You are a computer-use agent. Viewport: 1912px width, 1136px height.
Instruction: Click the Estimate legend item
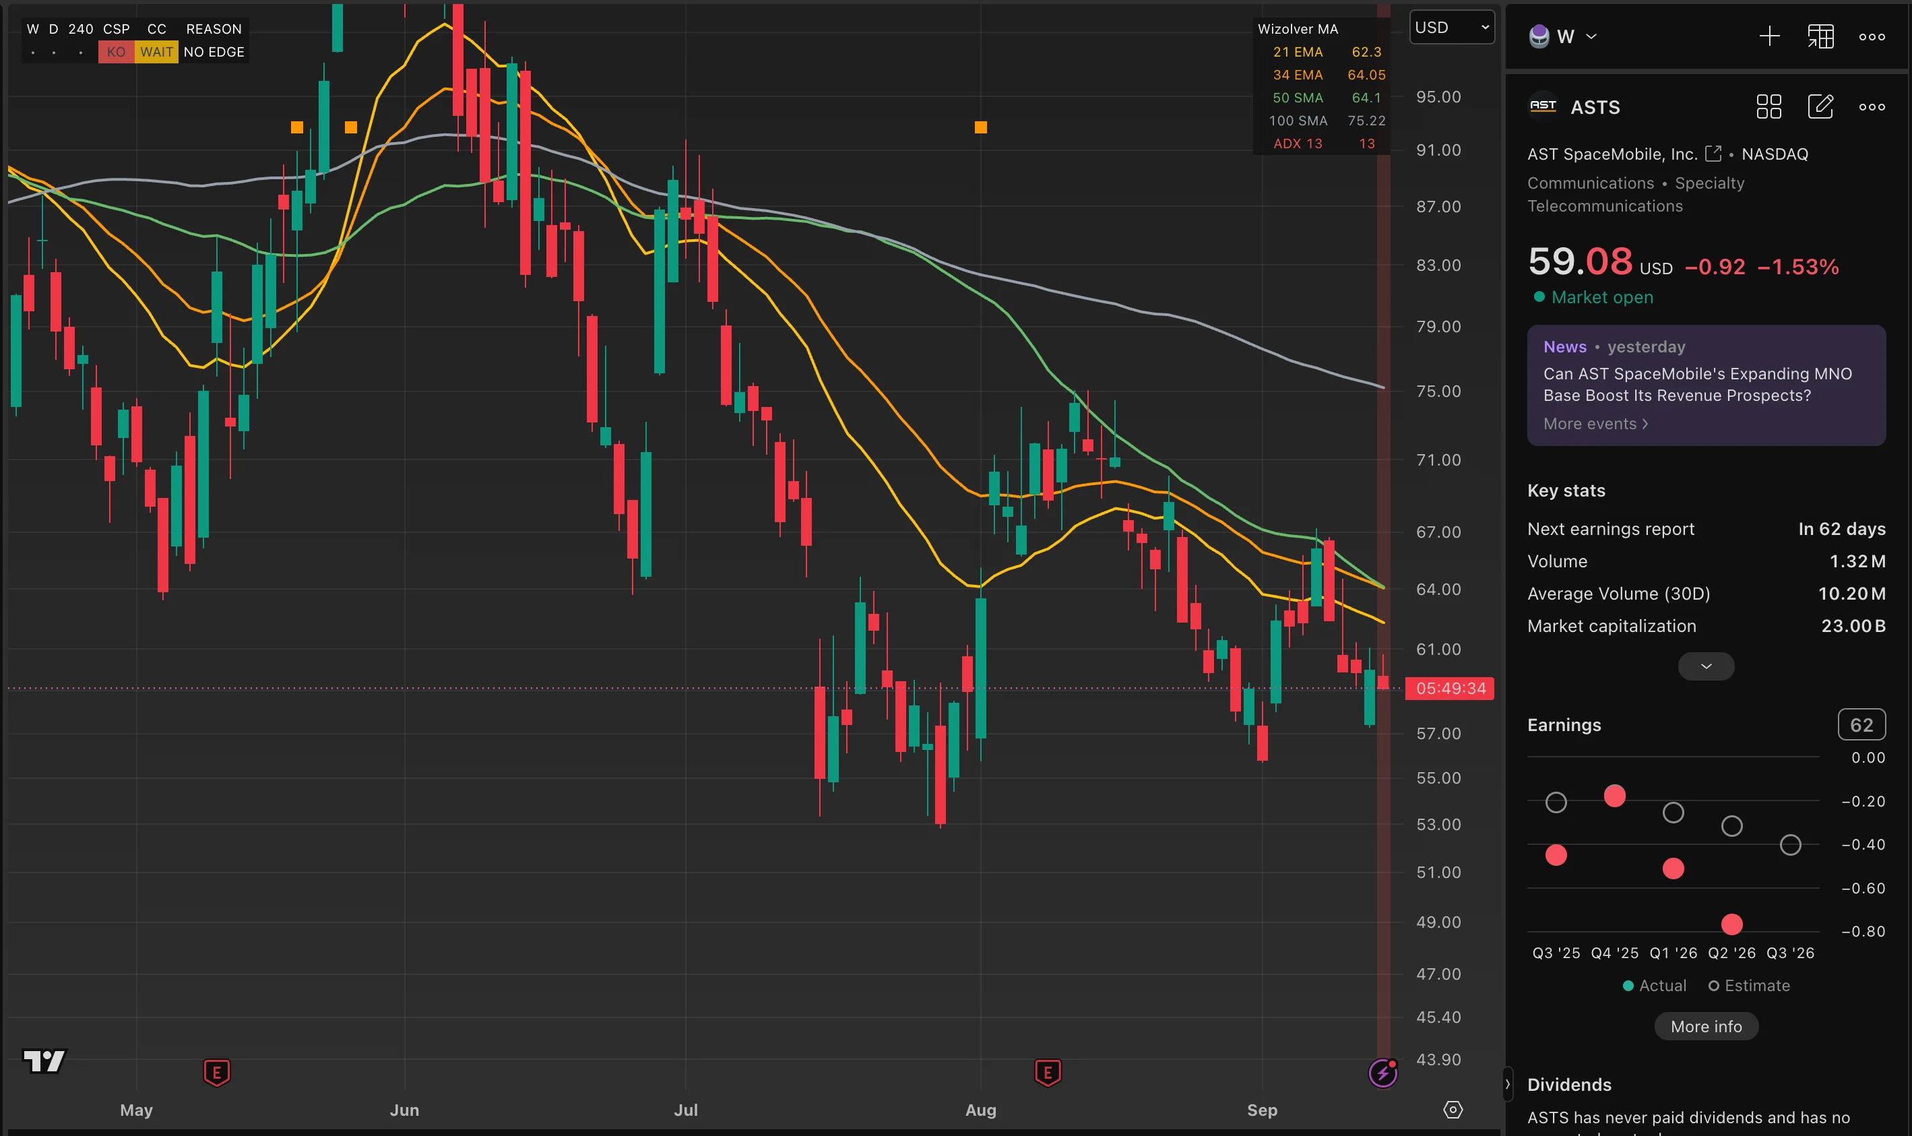click(x=1749, y=985)
